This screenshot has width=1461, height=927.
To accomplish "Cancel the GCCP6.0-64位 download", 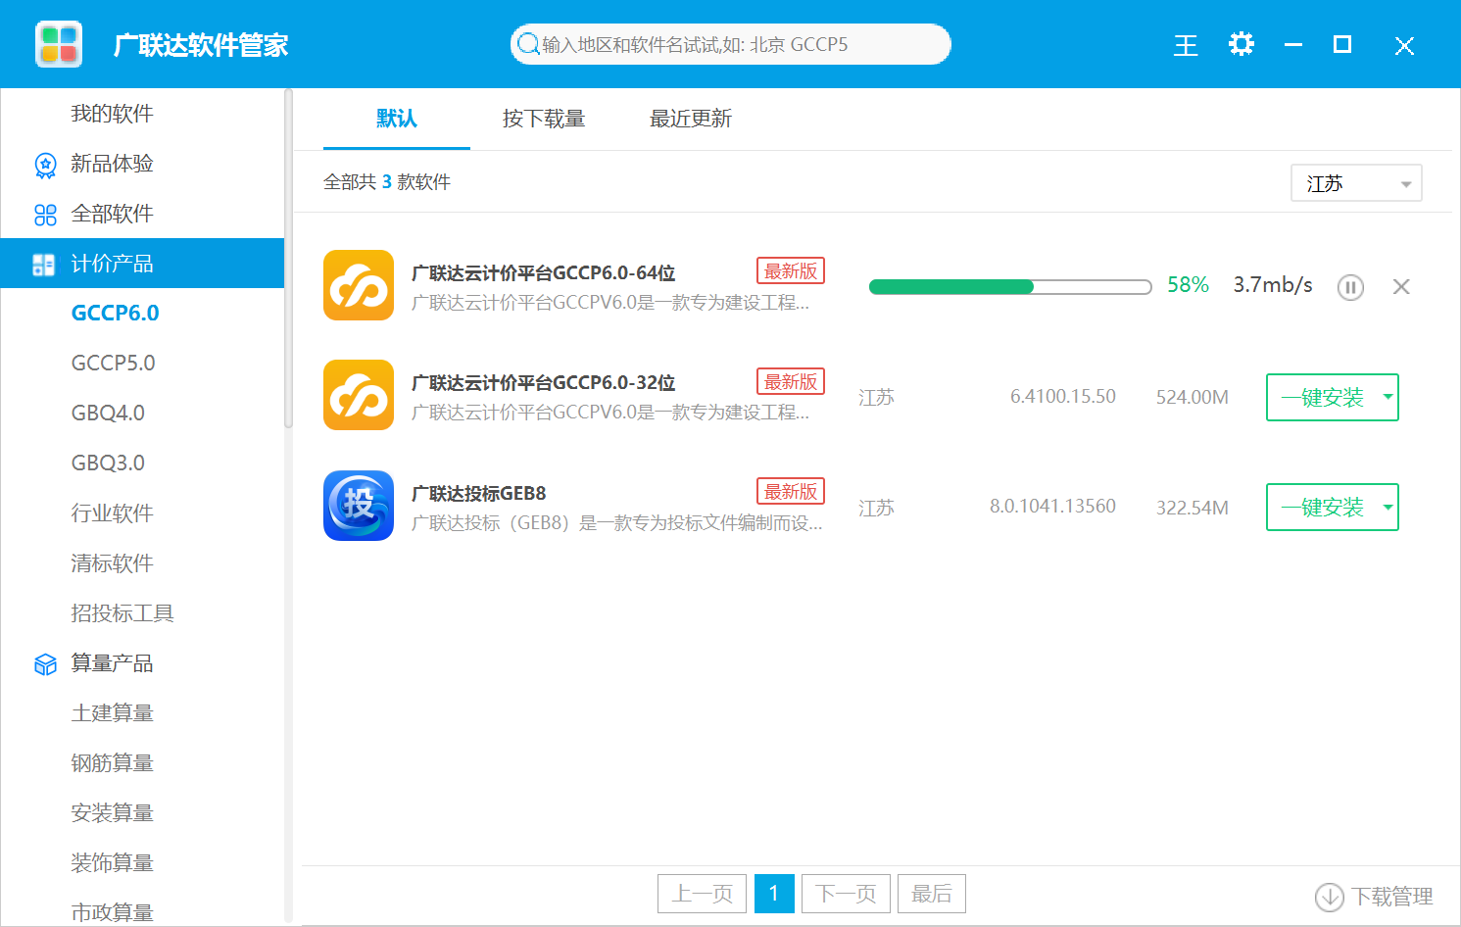I will (x=1401, y=286).
